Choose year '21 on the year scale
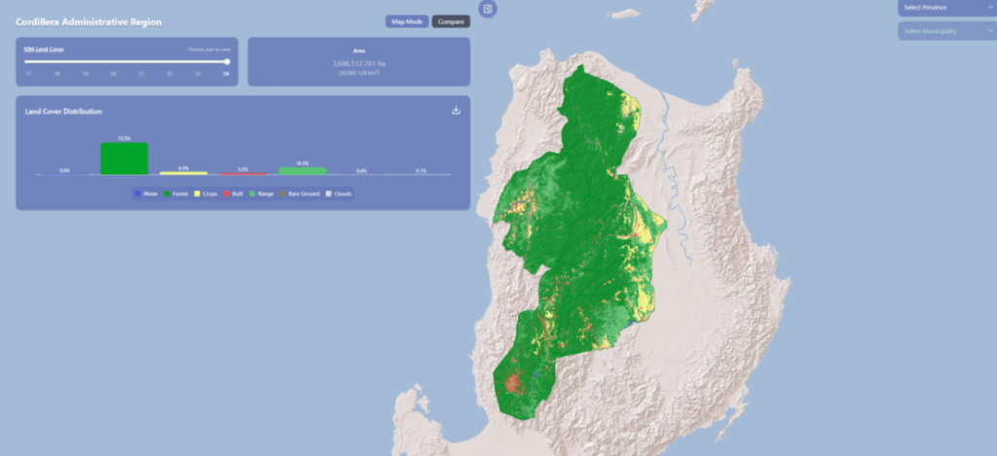997x456 pixels. click(141, 73)
